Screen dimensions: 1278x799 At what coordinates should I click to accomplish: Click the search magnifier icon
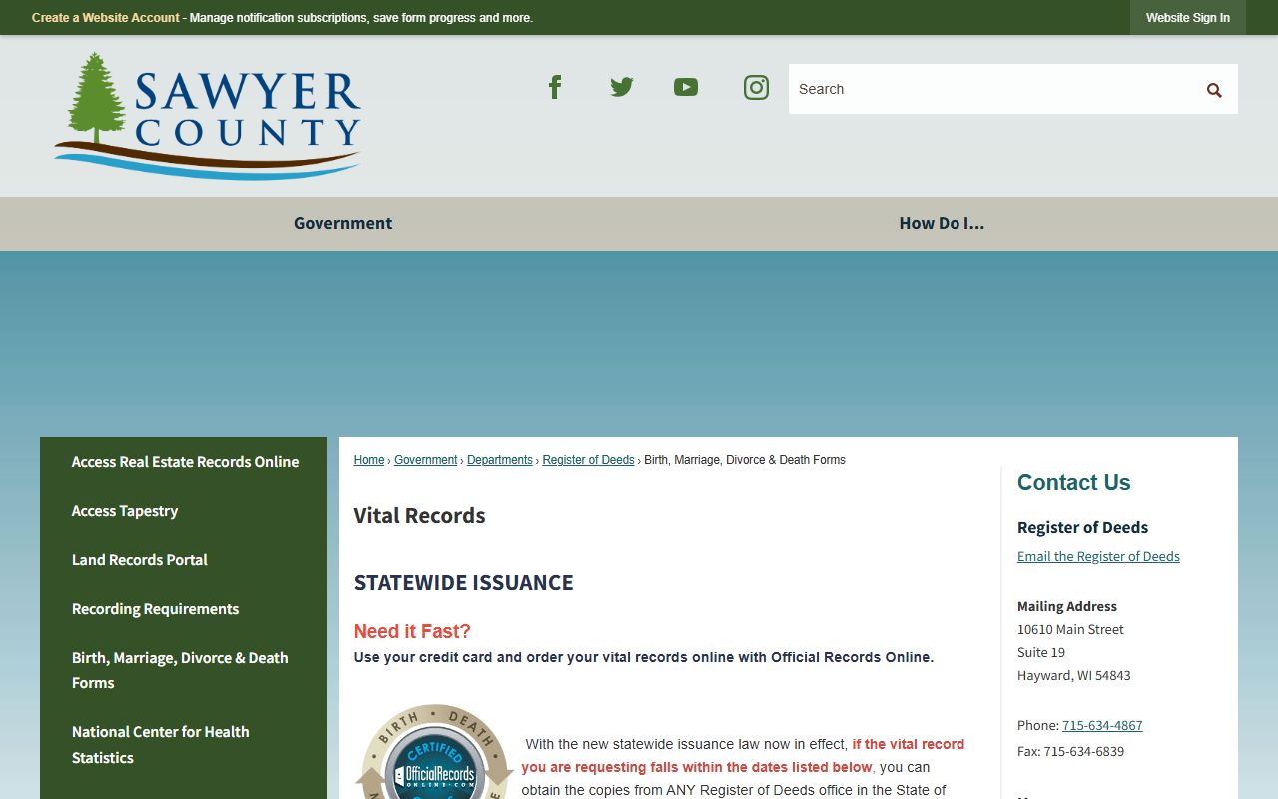(x=1214, y=90)
